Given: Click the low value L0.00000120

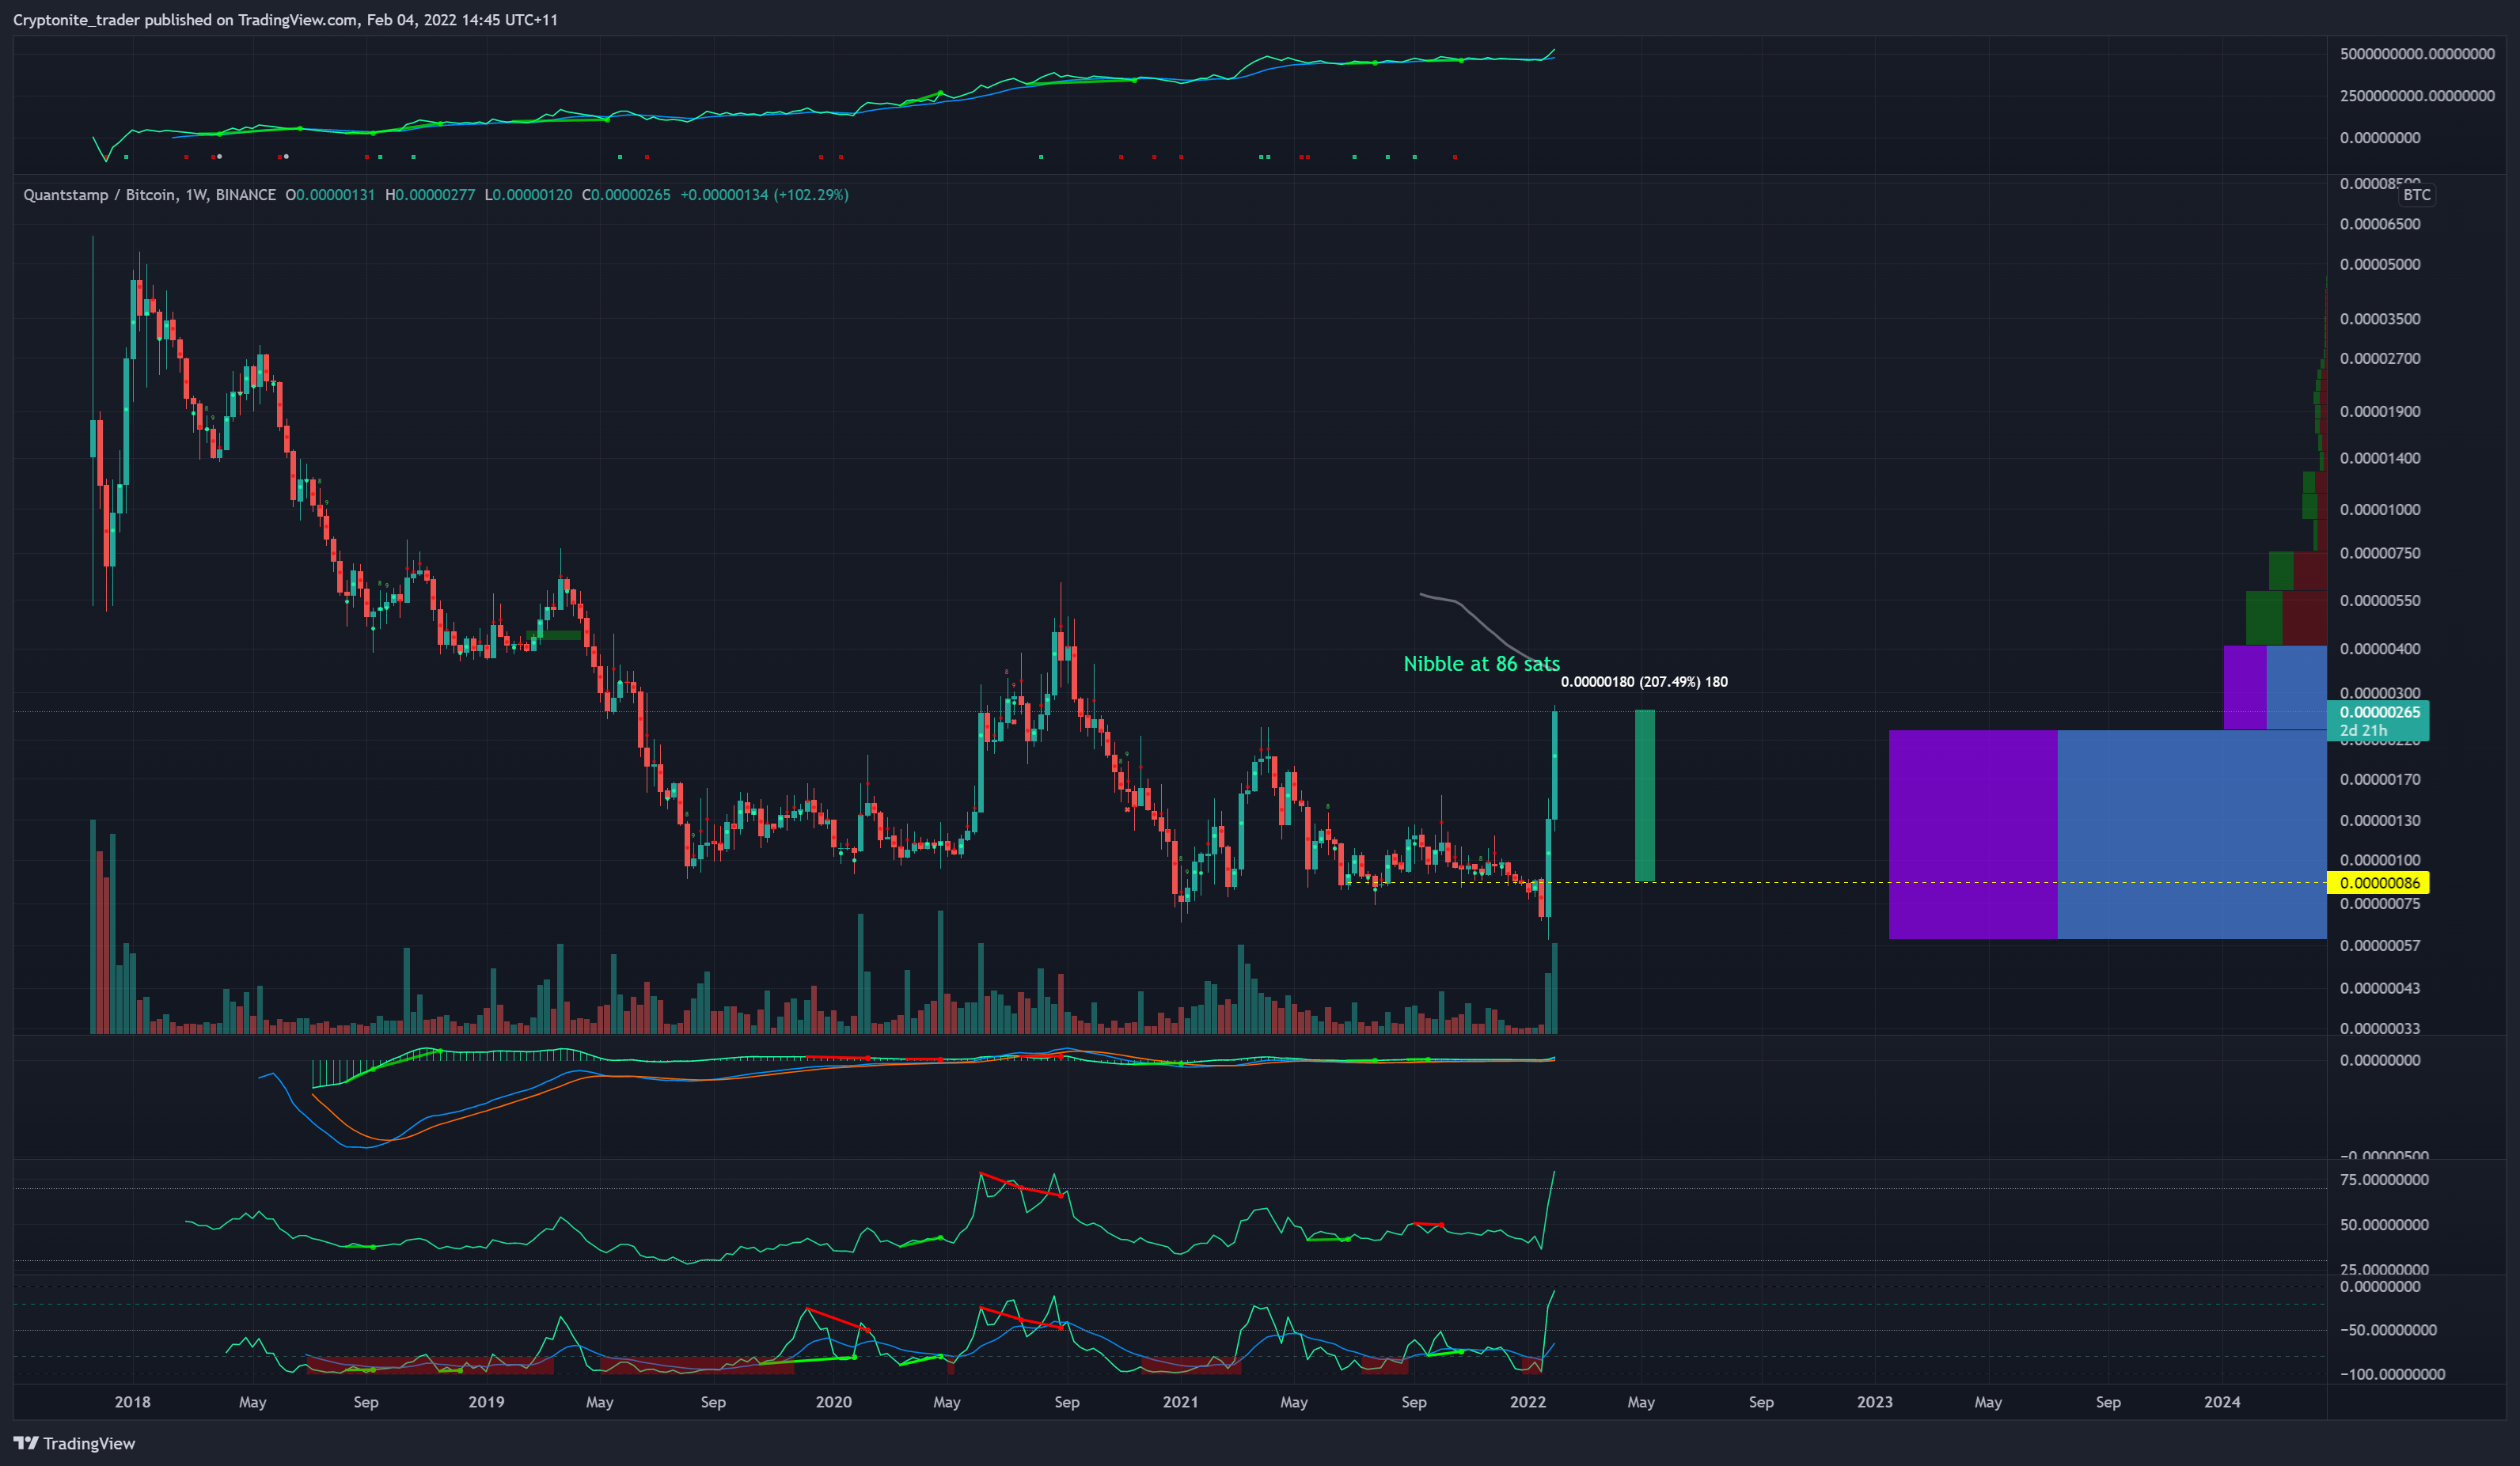Looking at the screenshot, I should click(x=528, y=195).
